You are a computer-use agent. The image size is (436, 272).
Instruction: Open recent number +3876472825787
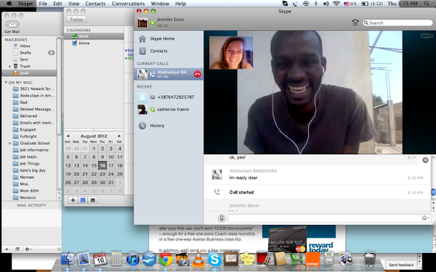pos(168,97)
